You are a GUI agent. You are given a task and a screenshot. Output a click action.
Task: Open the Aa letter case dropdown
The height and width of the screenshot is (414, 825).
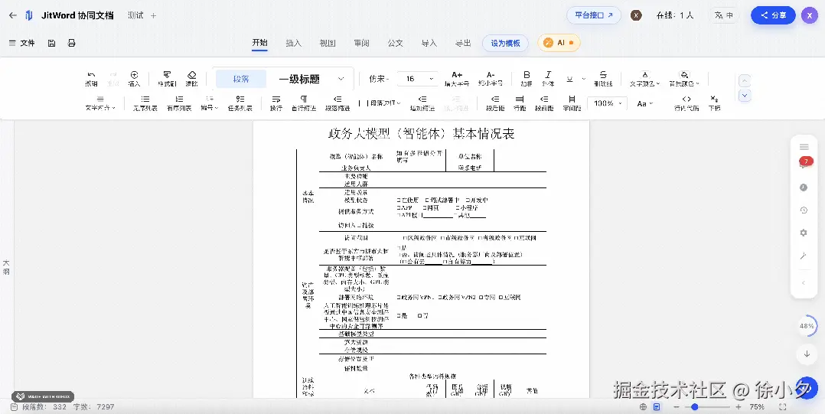coord(644,103)
